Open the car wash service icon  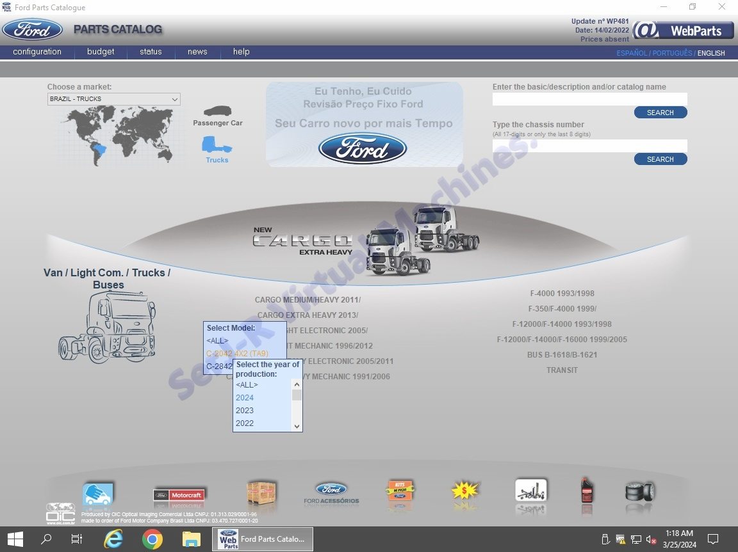98,494
